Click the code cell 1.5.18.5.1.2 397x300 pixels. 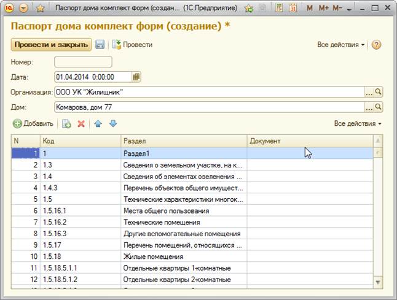pyautogui.click(x=81, y=279)
